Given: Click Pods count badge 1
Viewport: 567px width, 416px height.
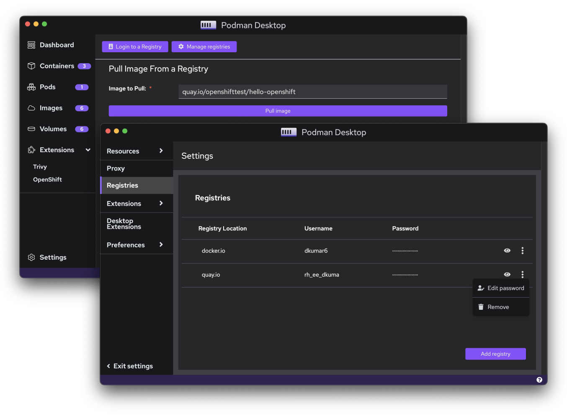Looking at the screenshot, I should [x=82, y=87].
